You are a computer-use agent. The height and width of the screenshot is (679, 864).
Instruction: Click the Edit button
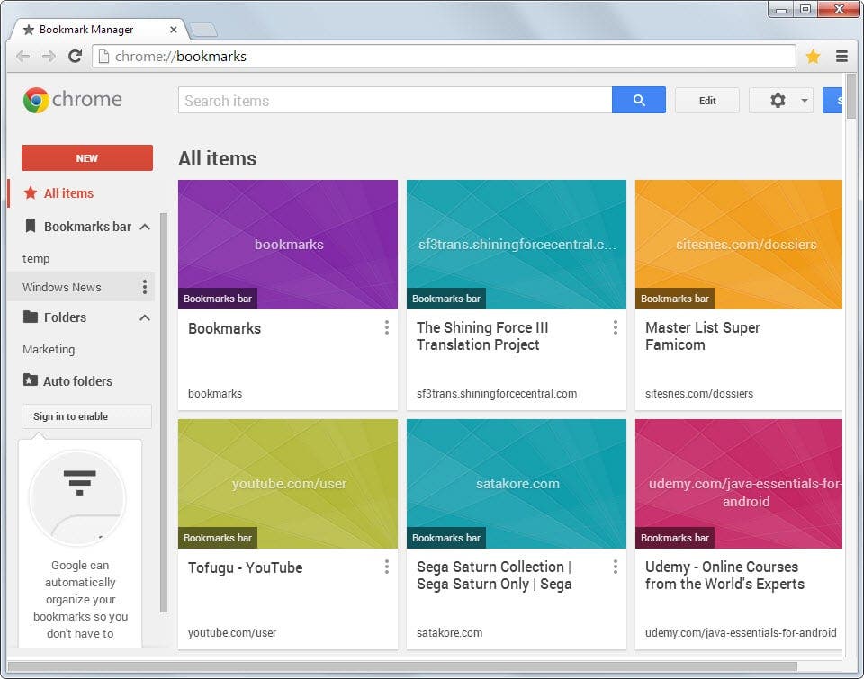707,100
